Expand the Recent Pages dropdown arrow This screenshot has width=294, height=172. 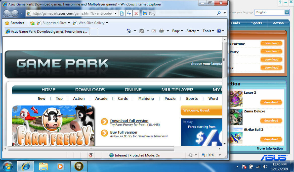pos(21,14)
